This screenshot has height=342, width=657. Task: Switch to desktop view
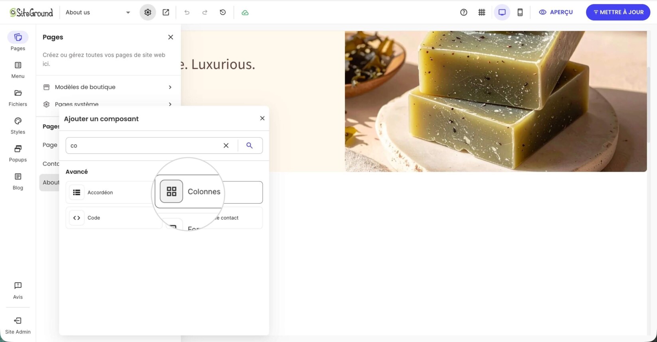click(502, 12)
